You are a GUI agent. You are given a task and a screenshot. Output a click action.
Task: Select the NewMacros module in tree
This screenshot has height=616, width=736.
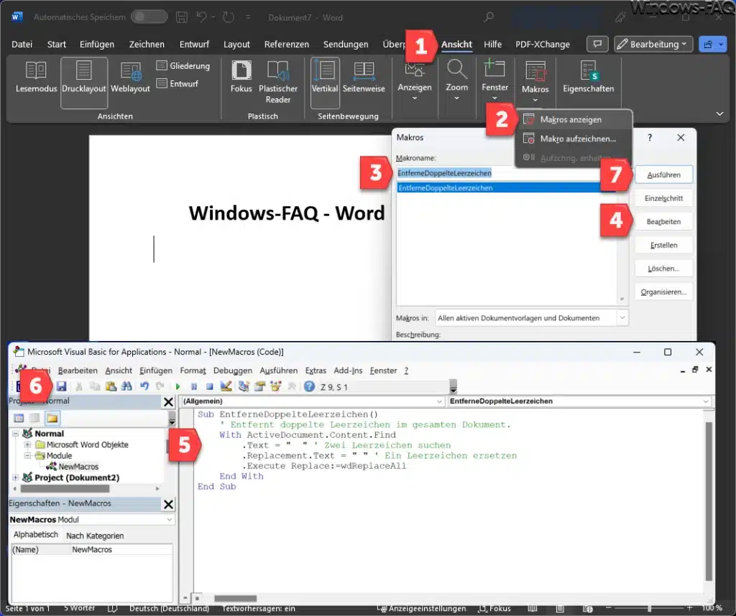click(73, 467)
